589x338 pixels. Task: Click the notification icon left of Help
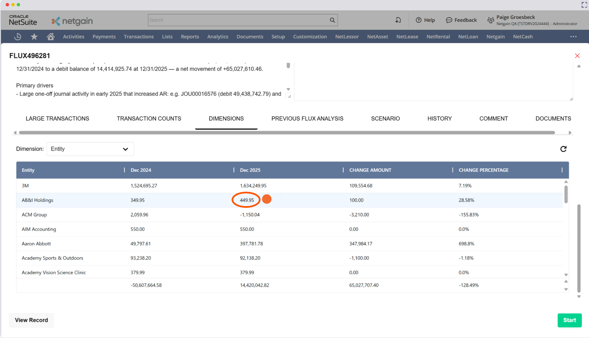pos(398,20)
